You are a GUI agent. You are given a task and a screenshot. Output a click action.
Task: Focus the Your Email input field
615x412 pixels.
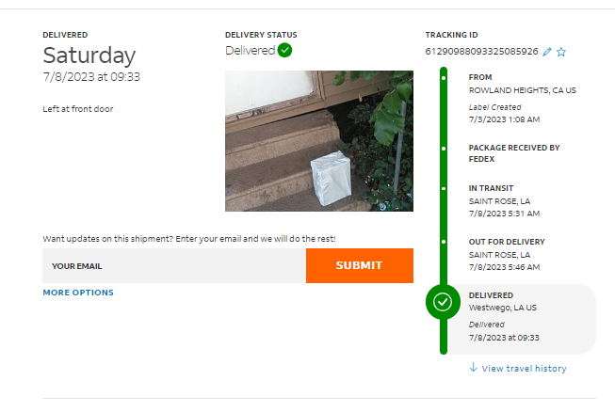[174, 266]
